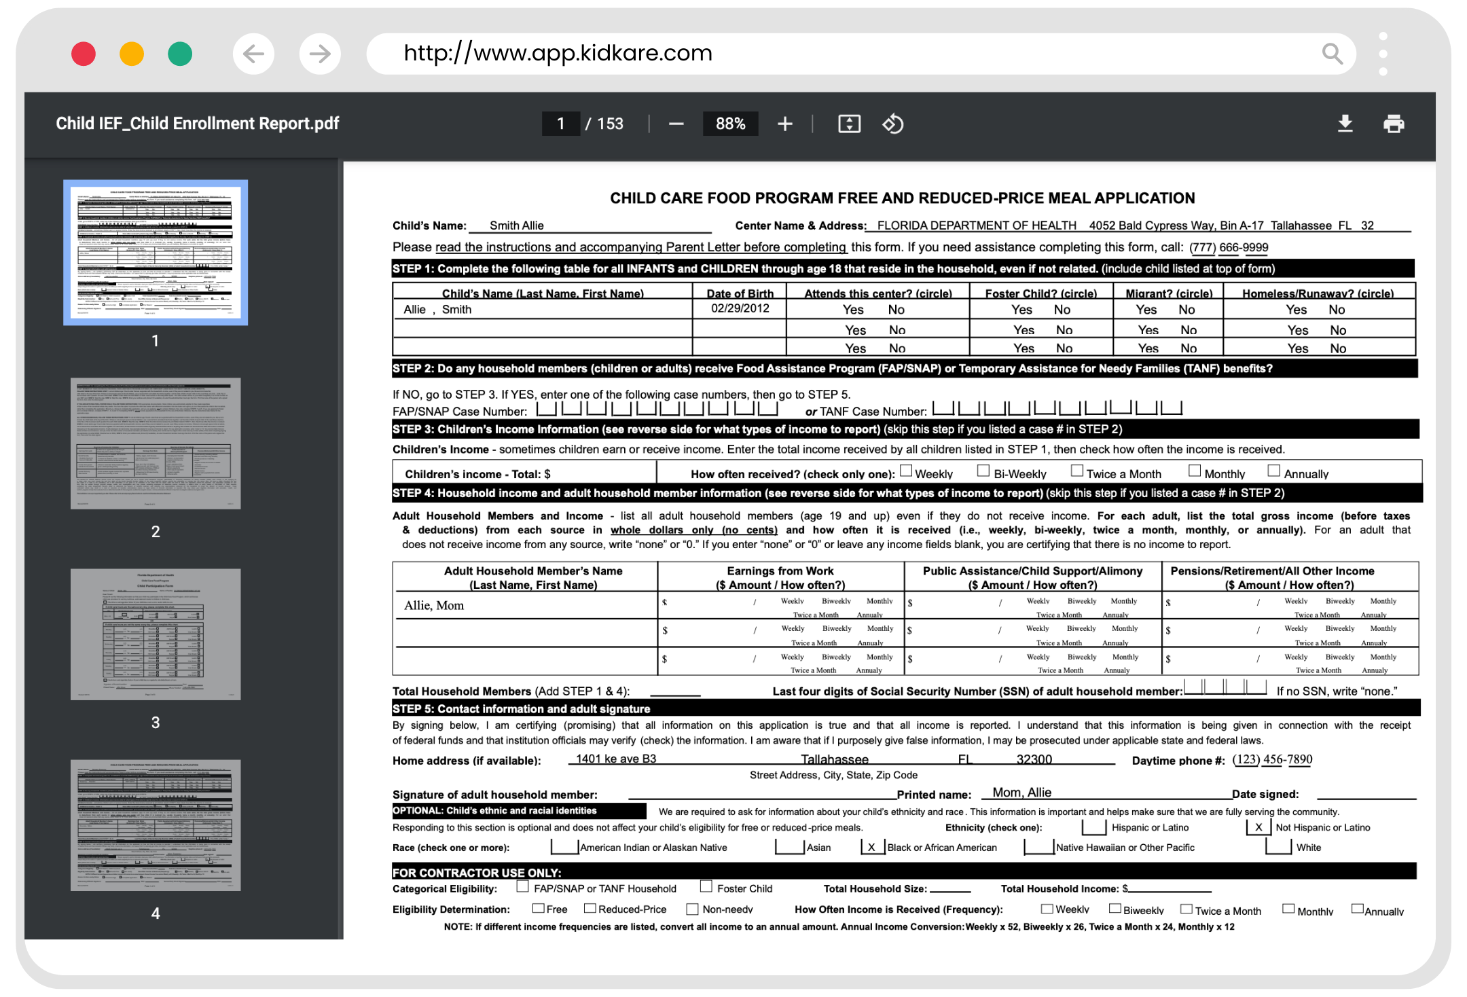Check the Free eligibility box
This screenshot has width=1467, height=997.
tap(539, 908)
